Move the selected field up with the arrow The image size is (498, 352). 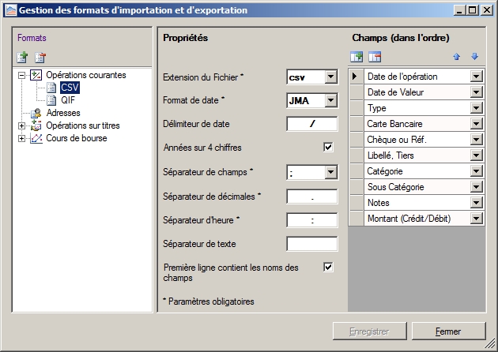coord(457,57)
